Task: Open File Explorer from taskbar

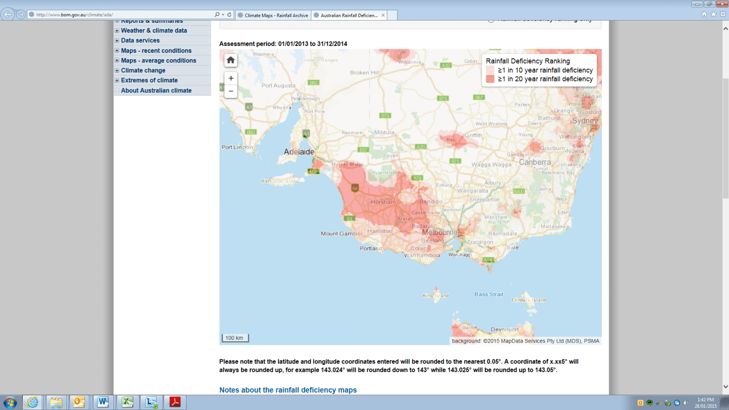Action: tap(56, 402)
